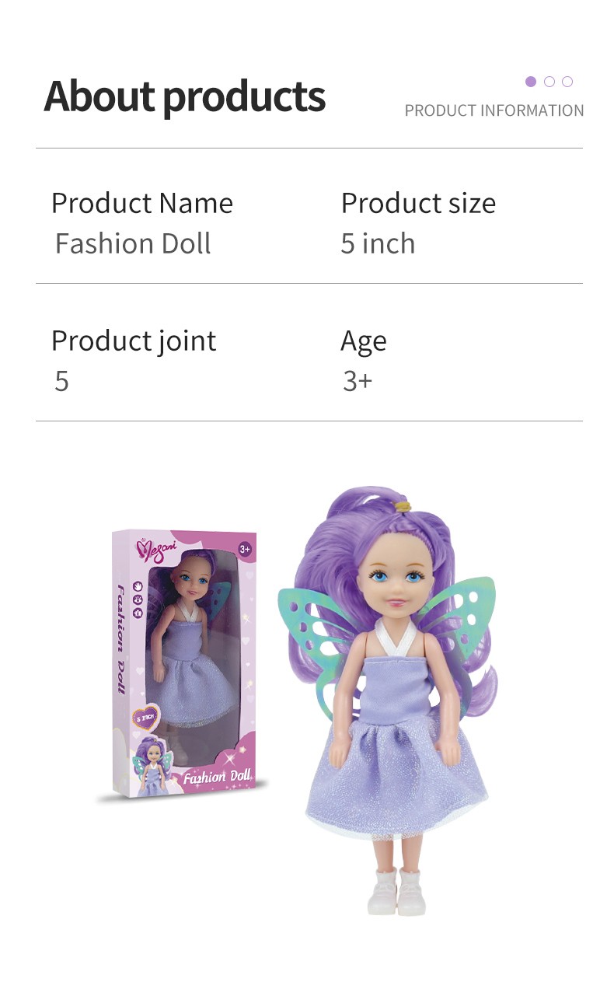Click the doll's white shoes

click(x=396, y=892)
